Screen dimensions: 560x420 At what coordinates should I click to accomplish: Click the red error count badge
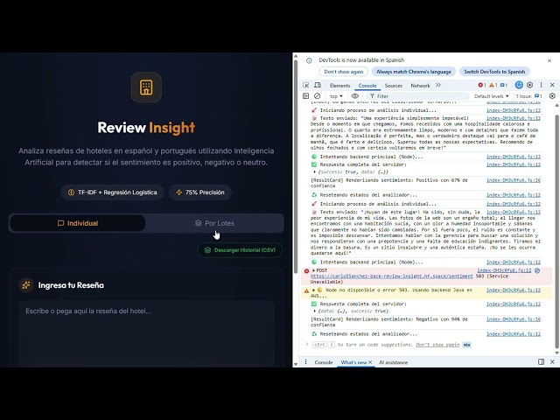pyautogui.click(x=482, y=85)
